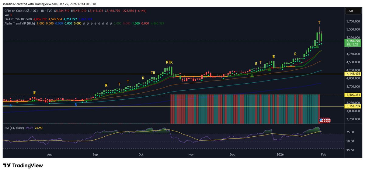Click the EMA value 4,251.222
This screenshot has height=173, width=365.
click(70, 18)
